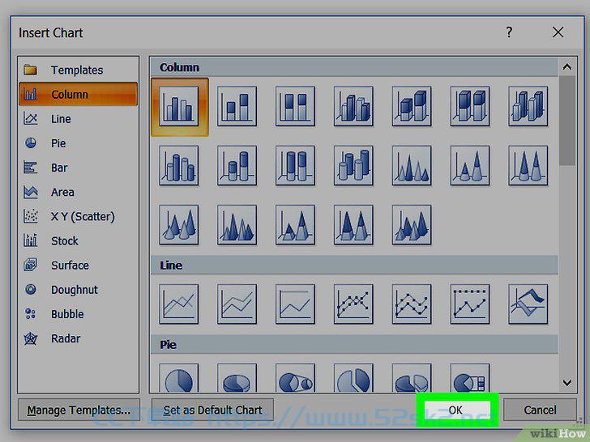Viewport: 590px width, 442px height.
Task: Select the Area chart category
Action: pos(79,192)
